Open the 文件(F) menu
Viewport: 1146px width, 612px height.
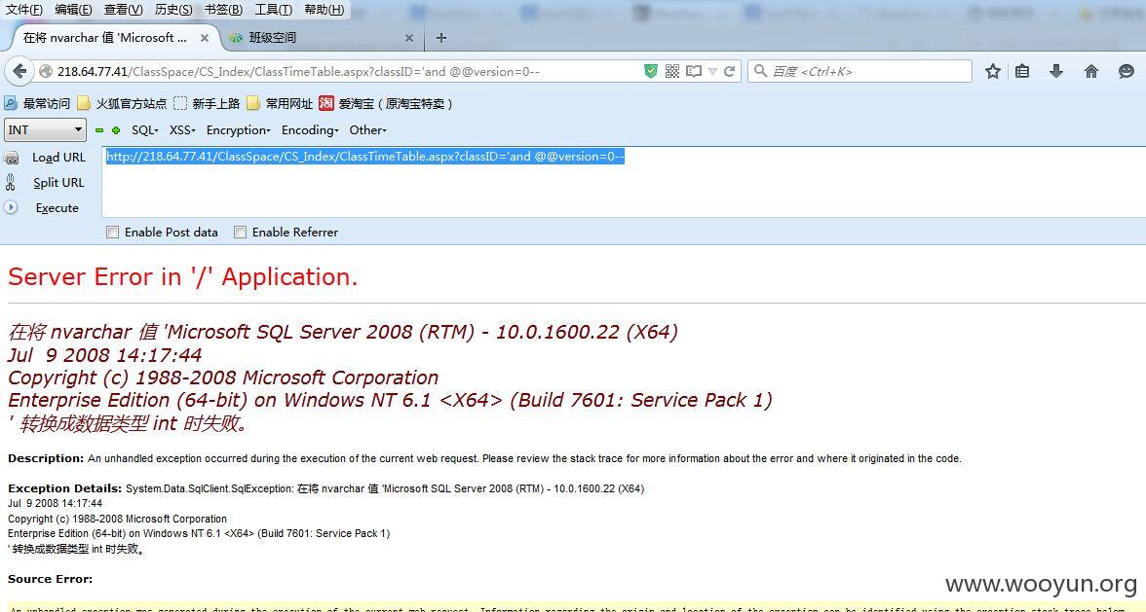[x=24, y=10]
